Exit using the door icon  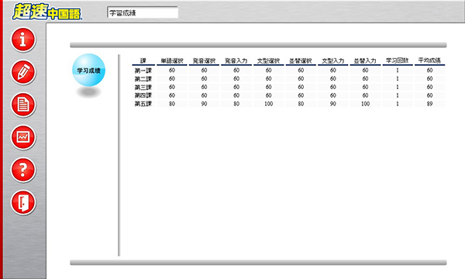pos(23,202)
